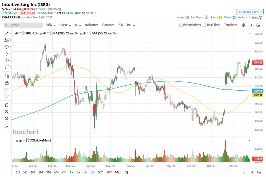Add chart to My Charts plus icon
This screenshot has width=266, height=177.
click(x=206, y=17)
